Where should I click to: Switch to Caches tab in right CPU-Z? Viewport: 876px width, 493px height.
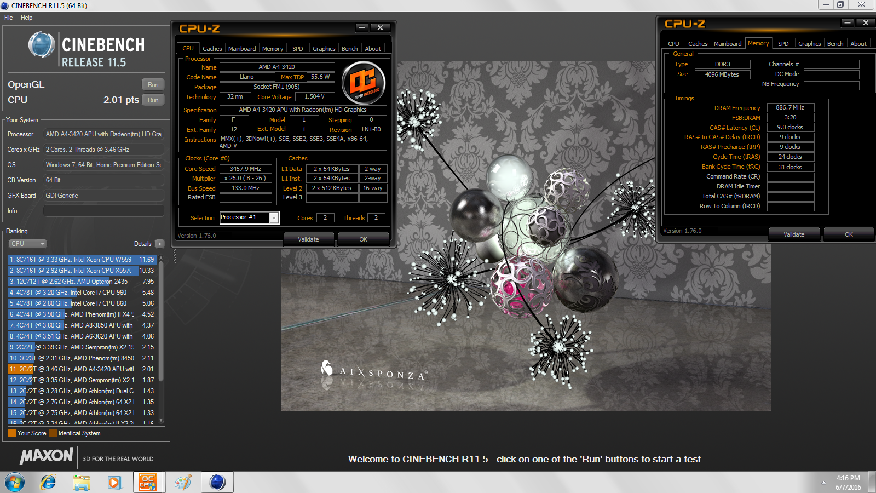(698, 44)
